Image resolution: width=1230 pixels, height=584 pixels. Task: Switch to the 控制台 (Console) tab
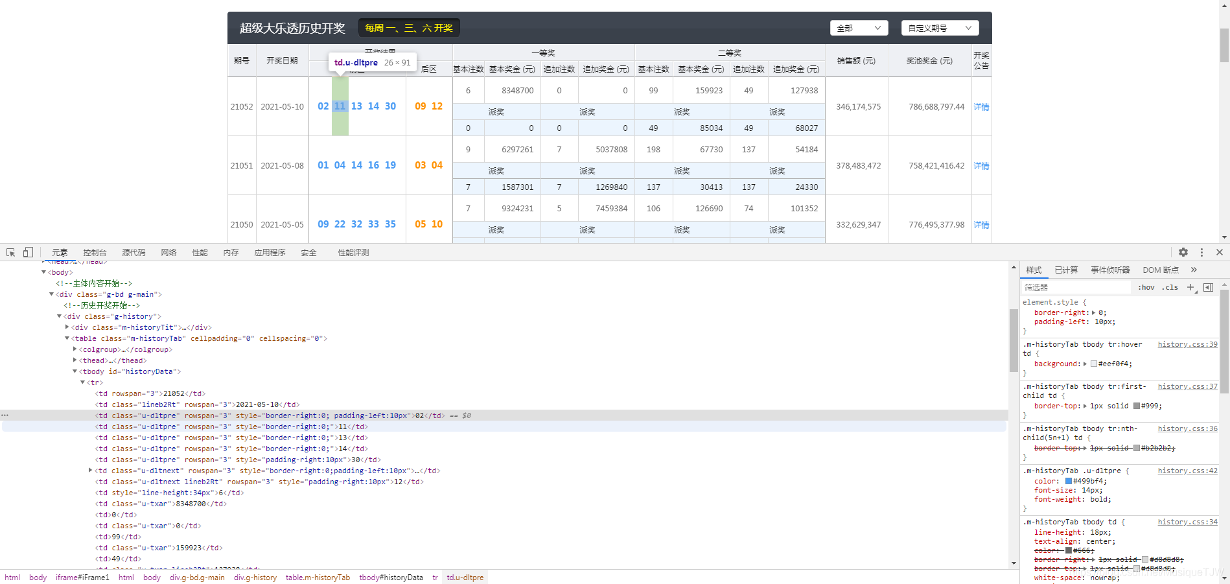[95, 252]
